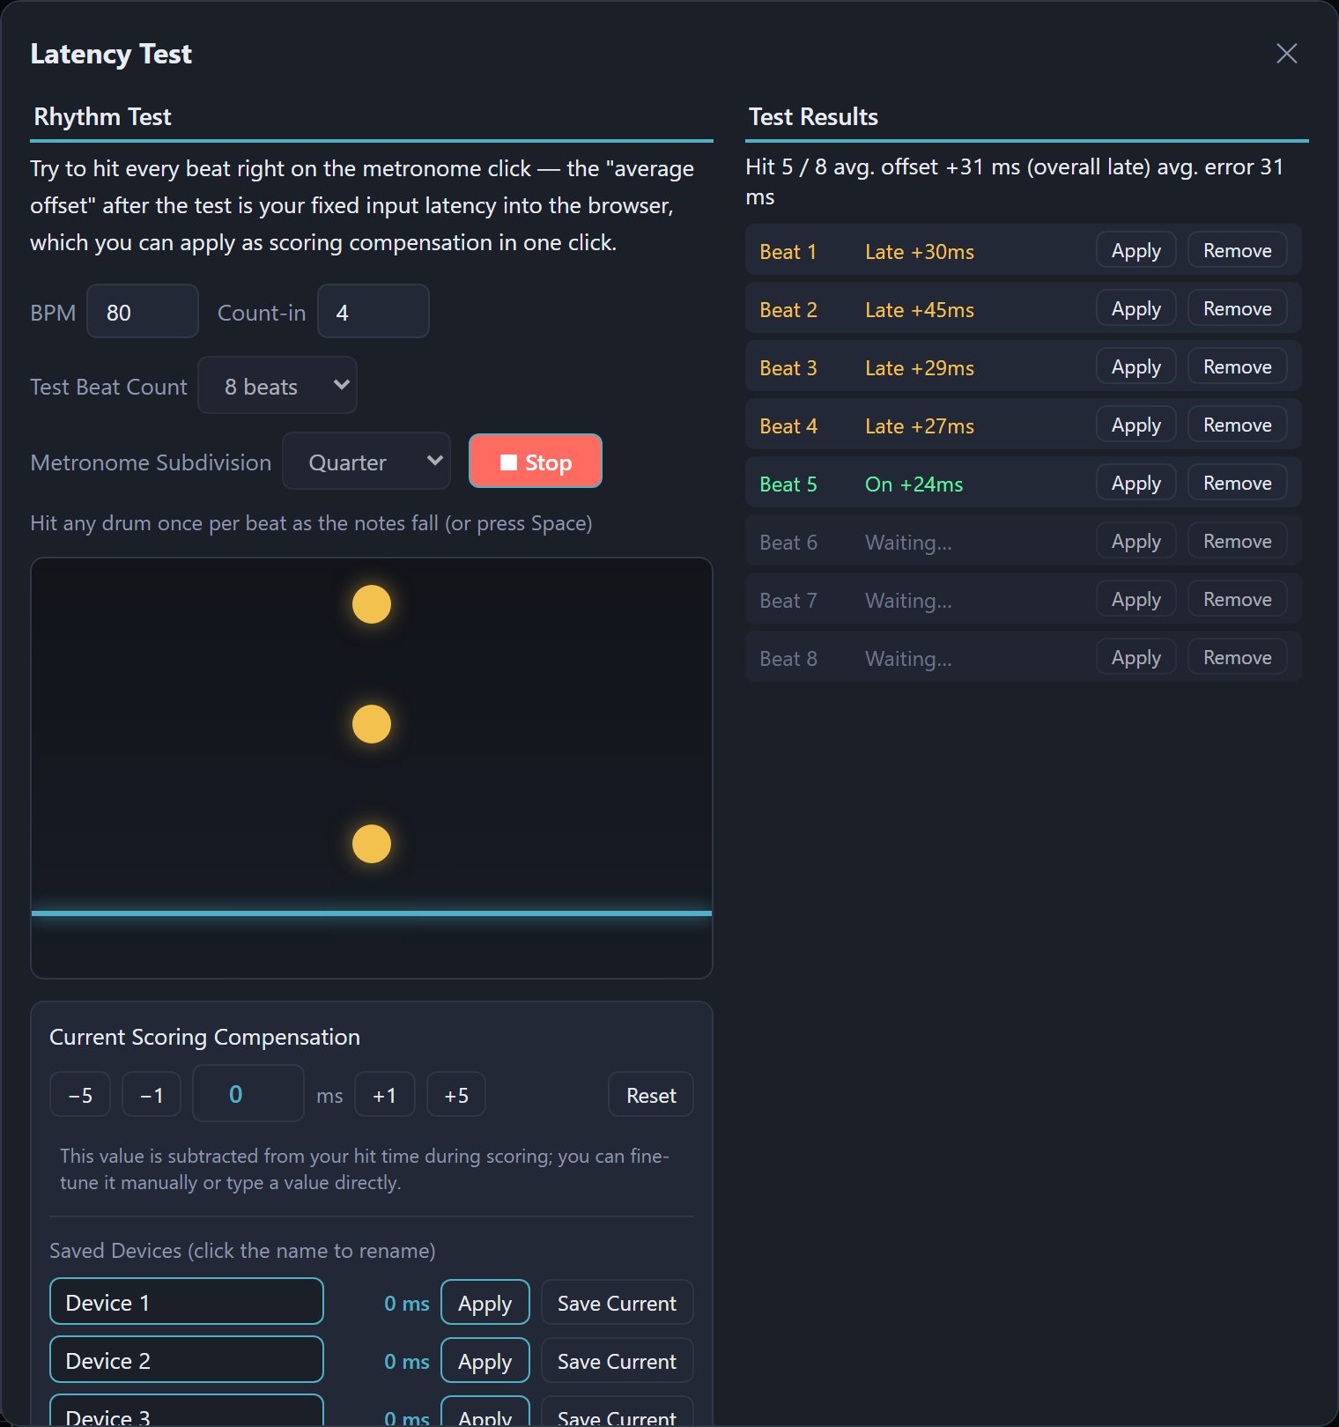The image size is (1339, 1427).
Task: Apply the Beat 3 offset
Action: tap(1136, 366)
